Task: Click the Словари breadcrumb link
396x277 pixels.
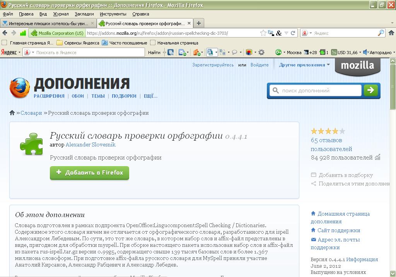Action: pos(31,113)
